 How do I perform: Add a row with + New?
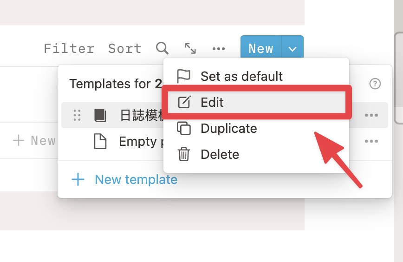click(34, 141)
